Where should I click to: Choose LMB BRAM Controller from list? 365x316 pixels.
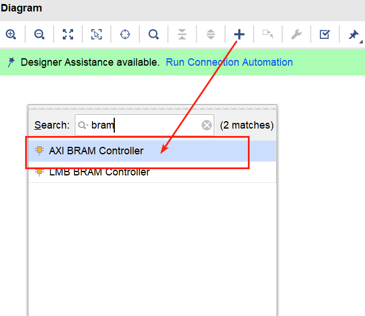tap(153, 172)
